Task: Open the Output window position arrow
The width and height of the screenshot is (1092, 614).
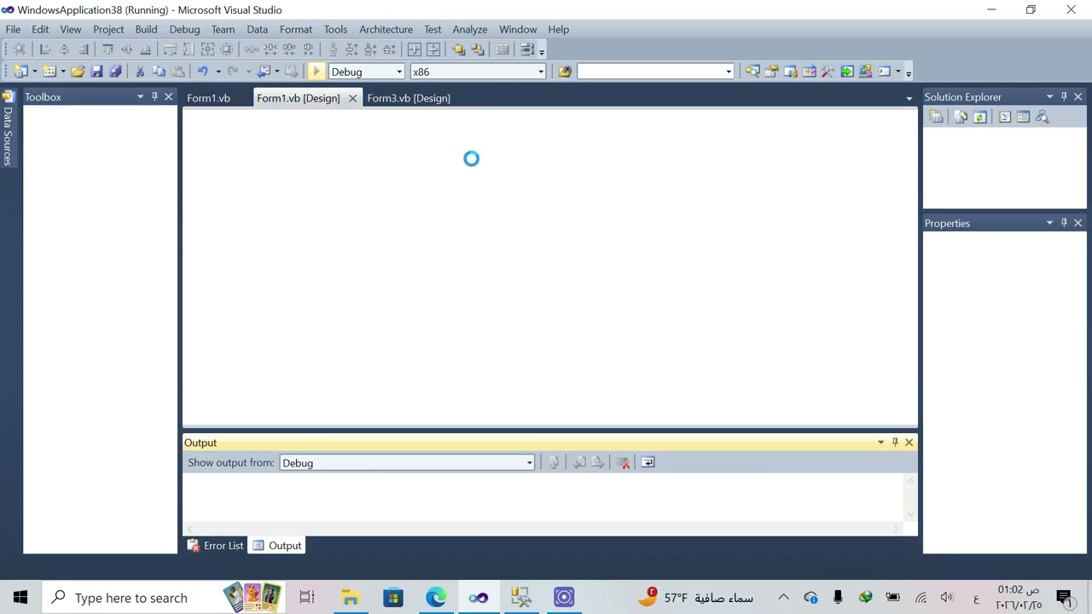Action: coord(880,442)
